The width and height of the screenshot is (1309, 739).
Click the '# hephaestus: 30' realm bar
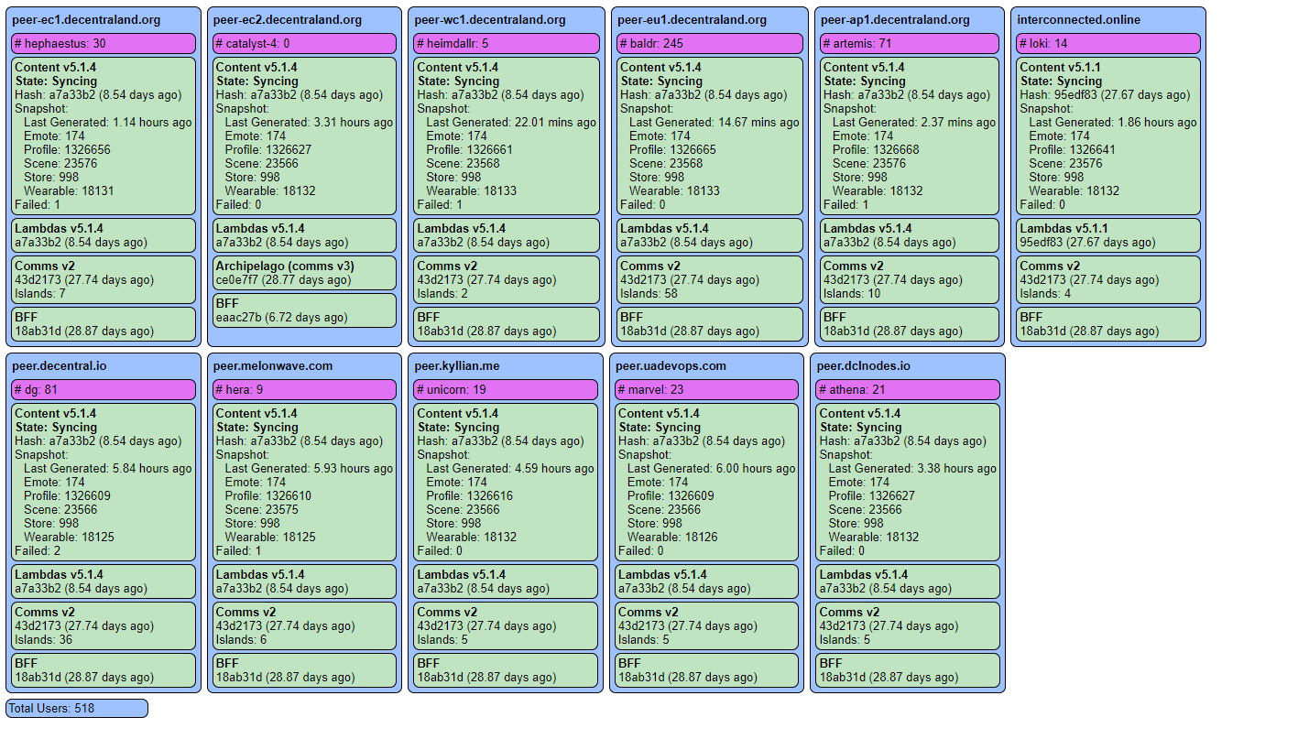pyautogui.click(x=104, y=43)
